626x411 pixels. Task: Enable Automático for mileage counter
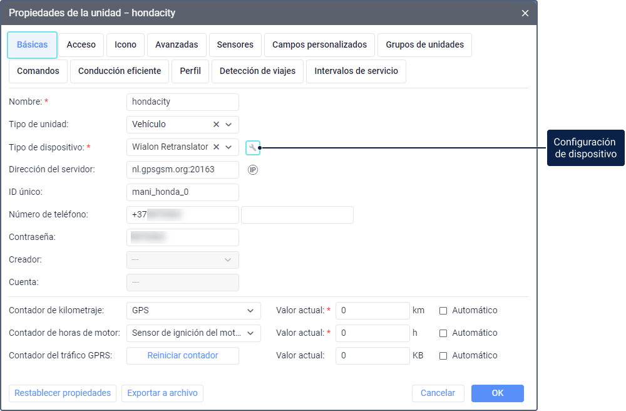coord(443,311)
